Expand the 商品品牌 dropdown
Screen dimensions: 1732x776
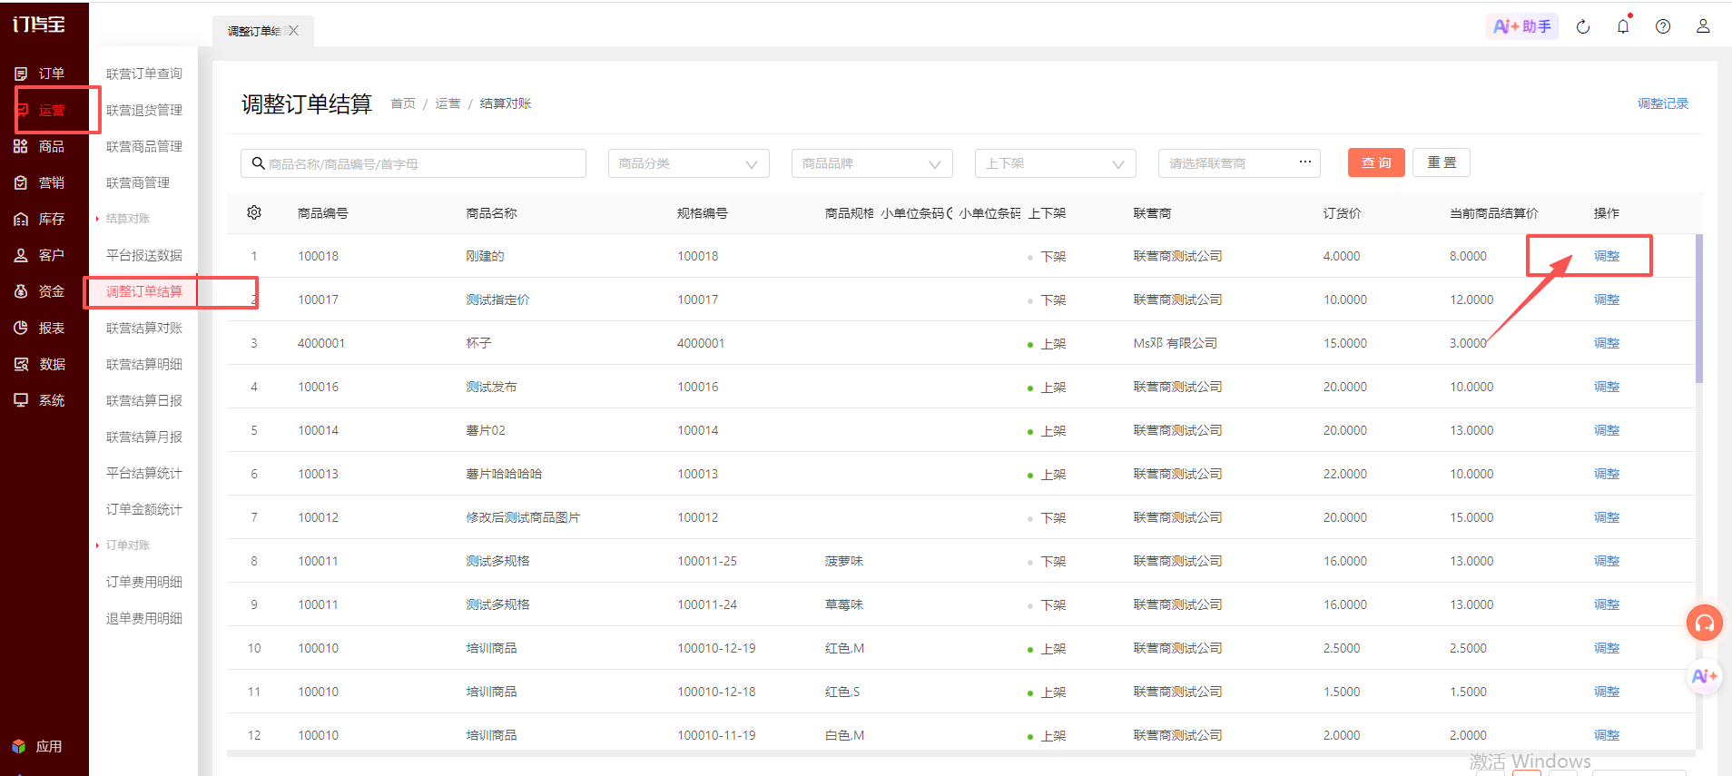872,163
